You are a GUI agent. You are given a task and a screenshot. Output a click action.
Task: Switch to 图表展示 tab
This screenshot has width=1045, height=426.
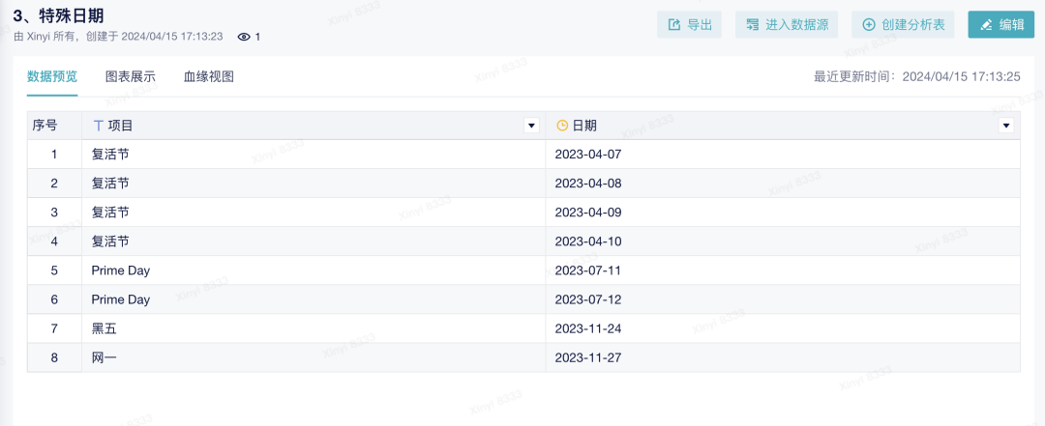131,76
